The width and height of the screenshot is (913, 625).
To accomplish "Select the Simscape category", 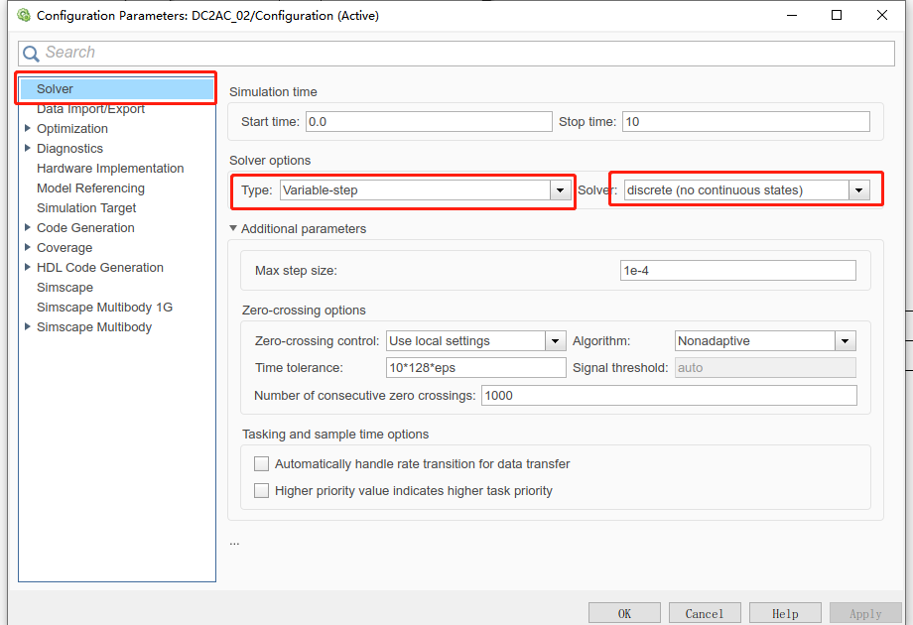I will point(65,288).
